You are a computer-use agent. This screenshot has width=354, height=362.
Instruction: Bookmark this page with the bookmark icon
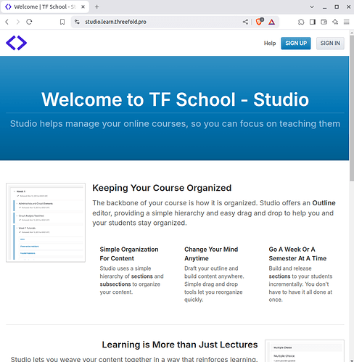(x=62, y=22)
